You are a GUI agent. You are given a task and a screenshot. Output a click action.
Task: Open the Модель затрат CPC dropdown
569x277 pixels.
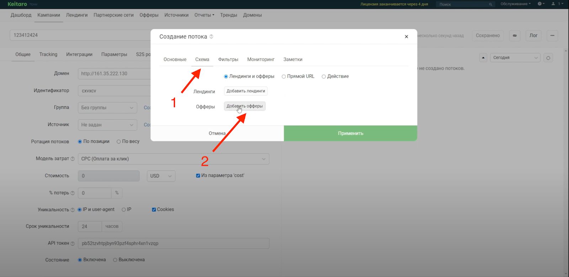tap(174, 159)
